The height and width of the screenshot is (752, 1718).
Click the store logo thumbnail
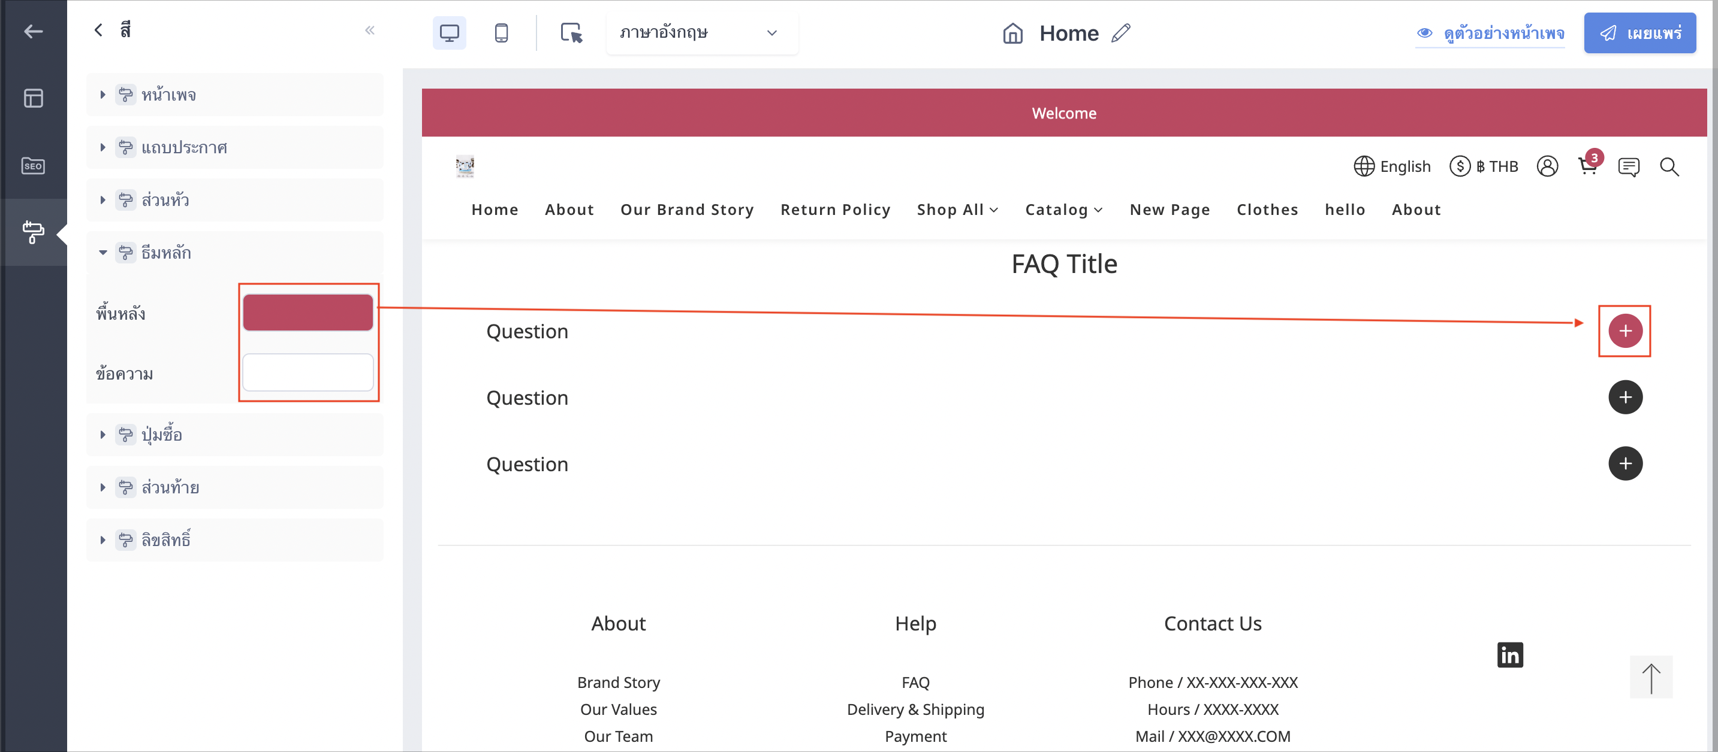coord(465,166)
